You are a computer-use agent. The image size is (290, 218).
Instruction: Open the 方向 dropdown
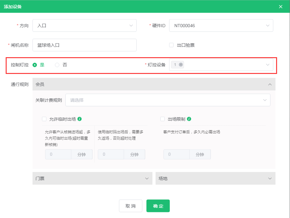tap(84, 26)
